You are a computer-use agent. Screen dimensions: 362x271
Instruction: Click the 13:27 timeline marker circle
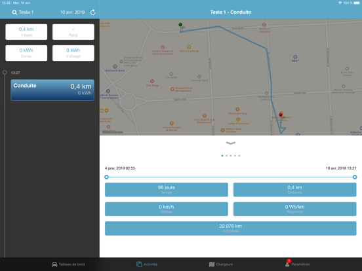point(5,73)
